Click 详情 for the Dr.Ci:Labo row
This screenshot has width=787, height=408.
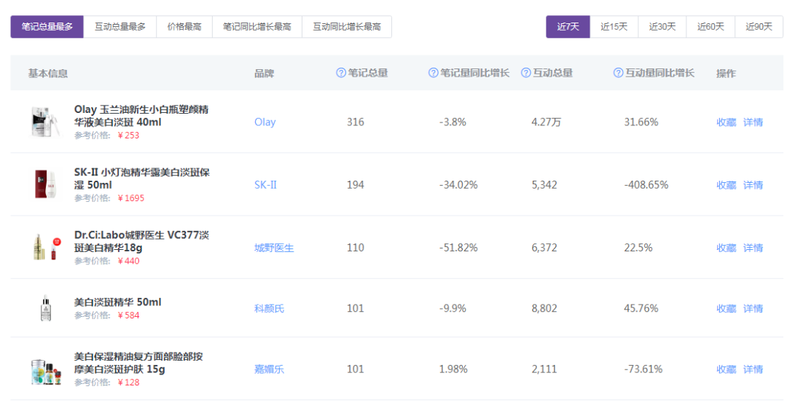point(753,248)
